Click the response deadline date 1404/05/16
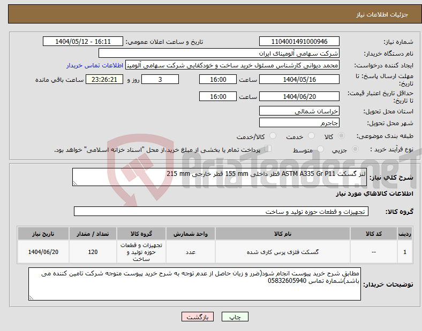Screen dimensions: 422x331 coord(299,80)
